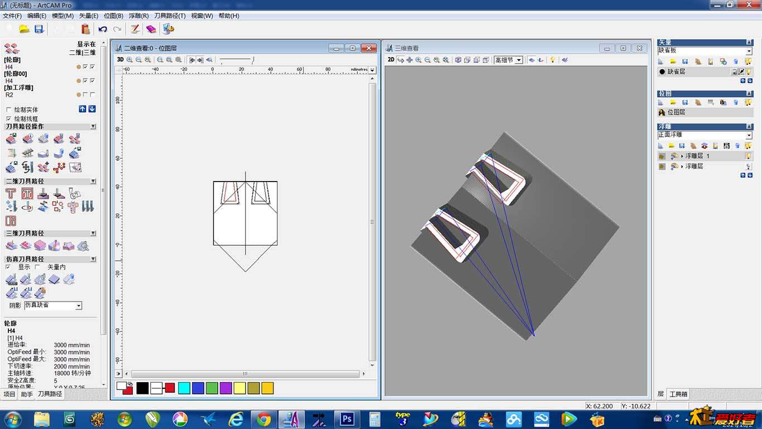Image resolution: width=762 pixels, height=429 pixels.
Task: Select the highlighted area clearance toolpath icon
Action: pos(27,193)
